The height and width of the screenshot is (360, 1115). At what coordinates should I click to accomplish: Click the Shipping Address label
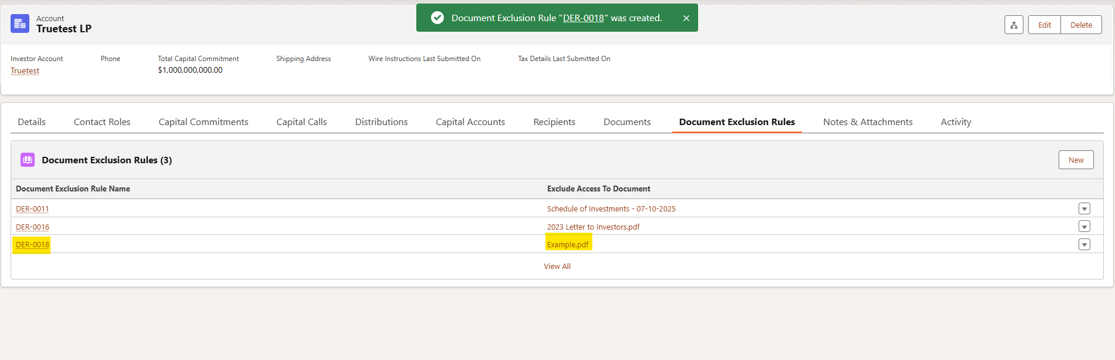tap(304, 59)
